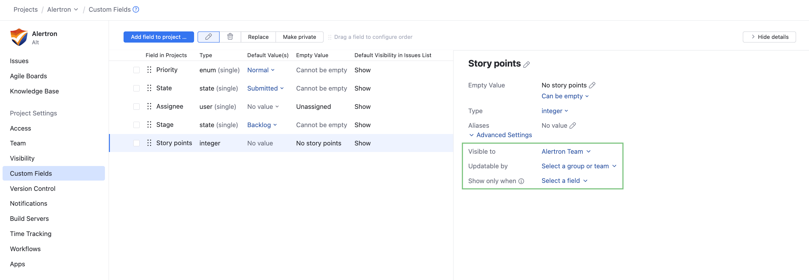Click the drag handle of the Priority field
Viewport: 809px width, 280px height.
[149, 70]
